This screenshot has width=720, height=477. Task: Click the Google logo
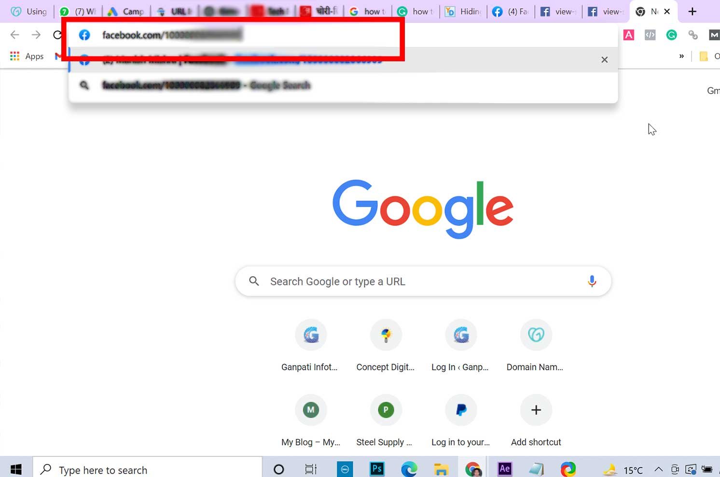click(x=423, y=209)
